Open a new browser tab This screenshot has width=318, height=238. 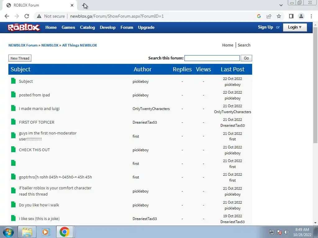tap(84, 6)
